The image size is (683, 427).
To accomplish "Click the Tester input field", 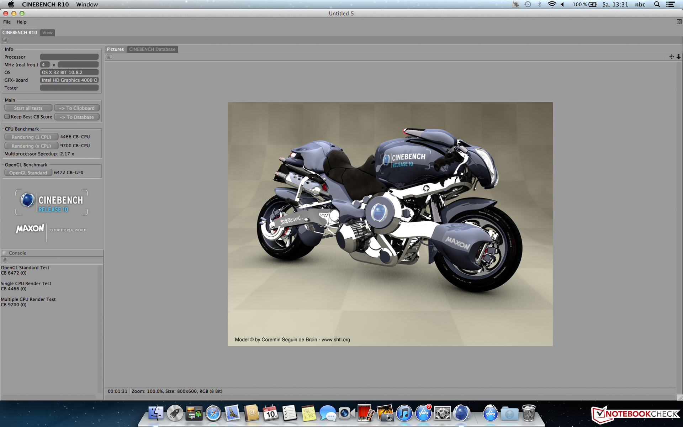I will pos(69,88).
